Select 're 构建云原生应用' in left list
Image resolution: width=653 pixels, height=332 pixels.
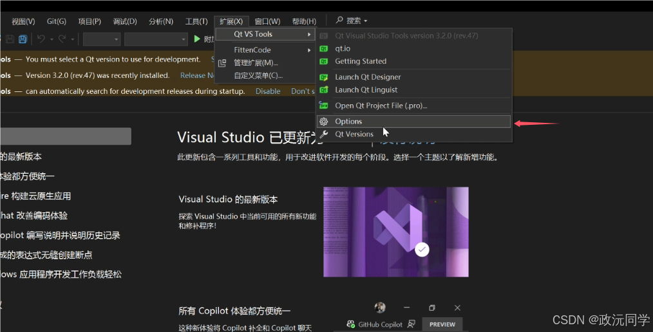pos(35,196)
